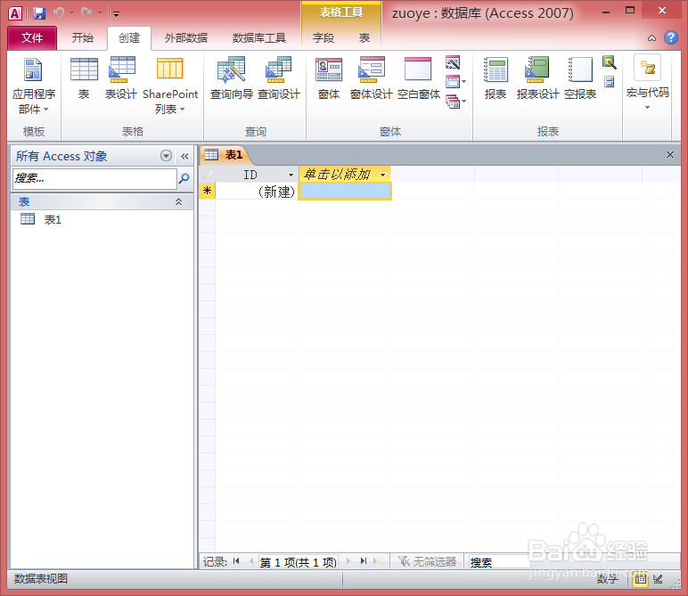Click the select-all corner of the datasheet
The image size is (688, 596).
coord(207,174)
